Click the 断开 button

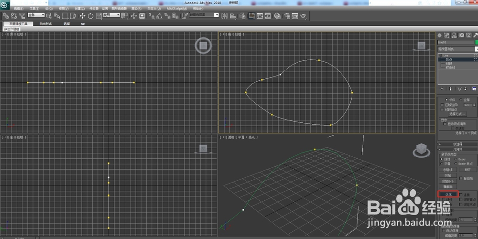click(468, 170)
